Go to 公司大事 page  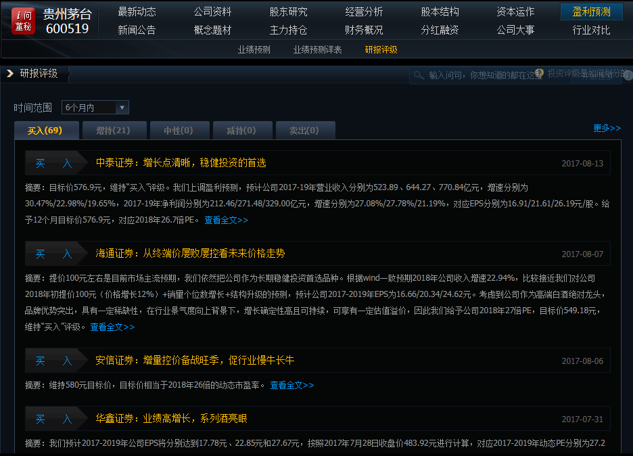click(515, 30)
